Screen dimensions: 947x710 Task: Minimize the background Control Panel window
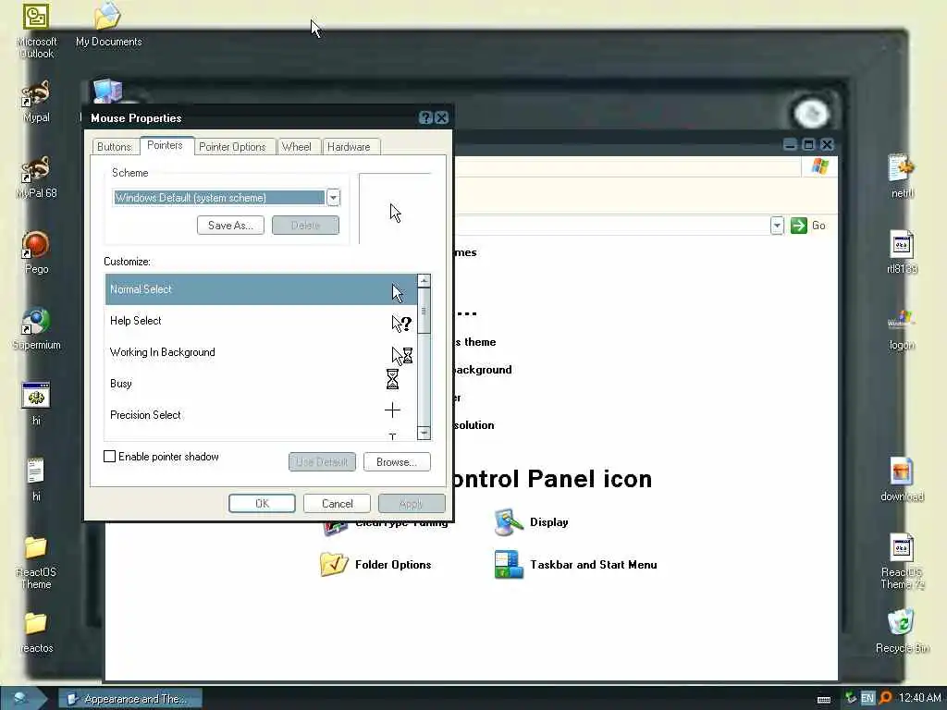click(x=790, y=144)
